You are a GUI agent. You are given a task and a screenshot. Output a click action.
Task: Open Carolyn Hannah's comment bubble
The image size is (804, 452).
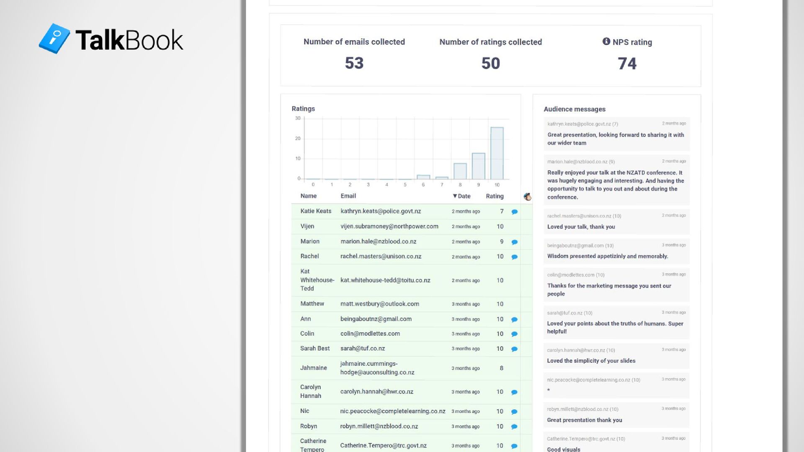click(x=515, y=392)
